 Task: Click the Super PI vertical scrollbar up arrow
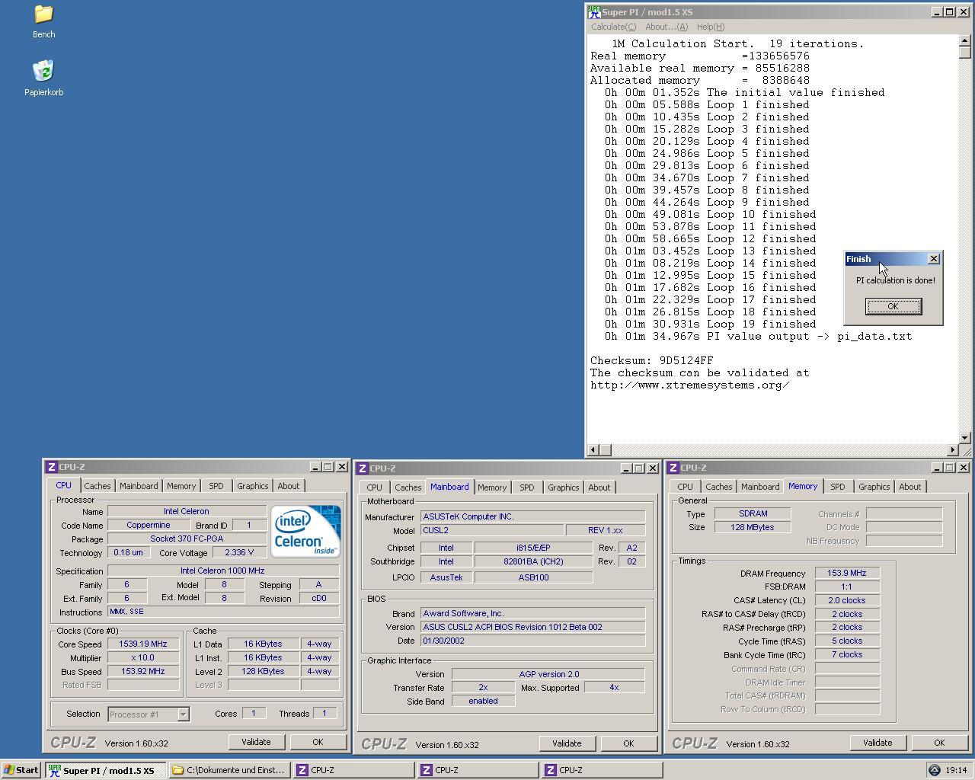[965, 41]
